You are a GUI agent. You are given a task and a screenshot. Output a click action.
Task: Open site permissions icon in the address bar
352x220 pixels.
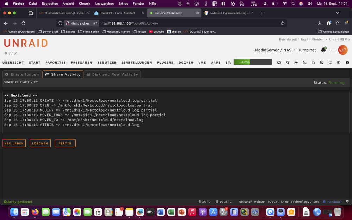click(95, 23)
